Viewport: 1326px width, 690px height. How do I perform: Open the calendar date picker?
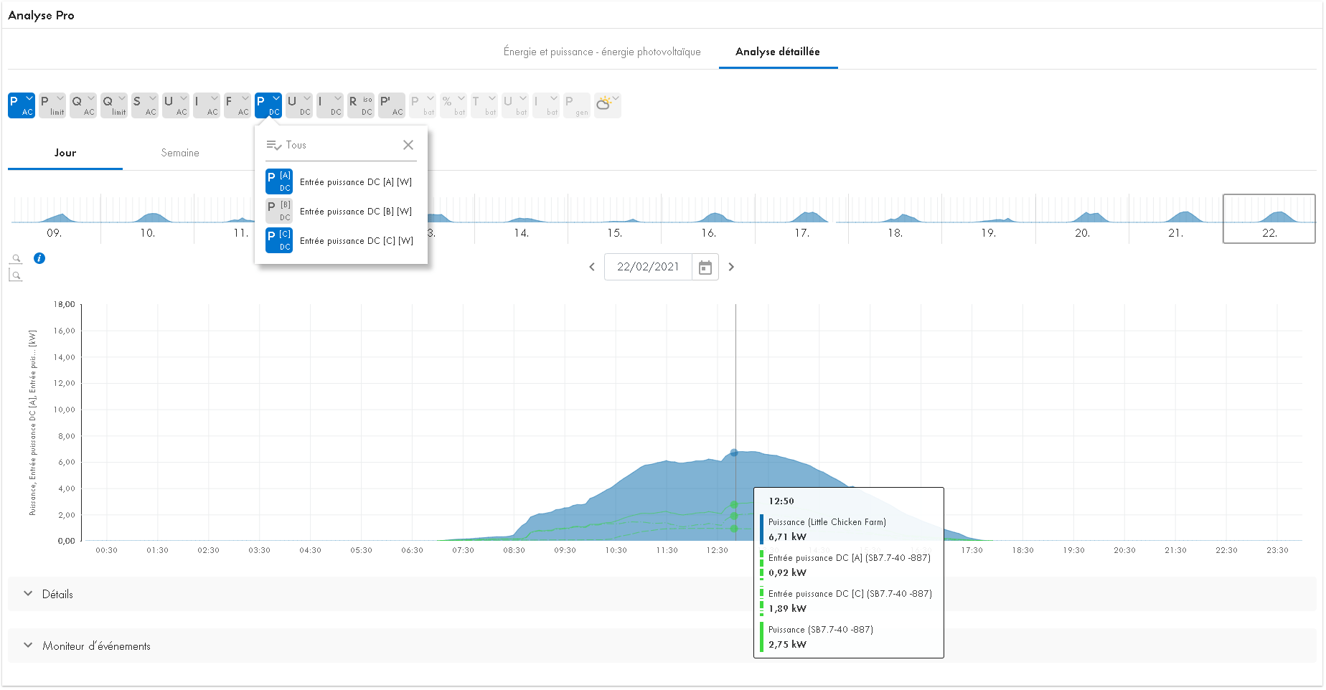pos(705,266)
